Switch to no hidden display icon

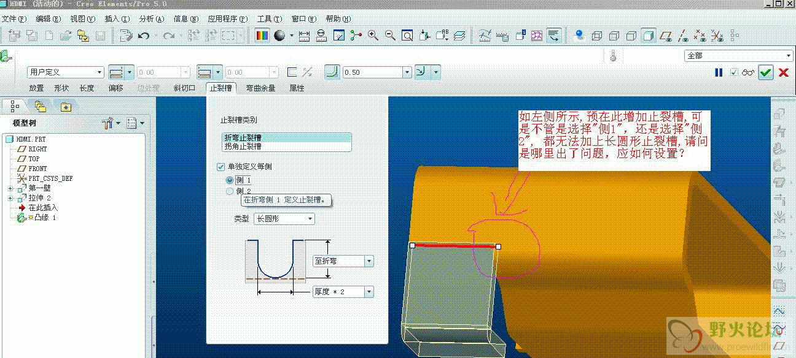tap(631, 36)
